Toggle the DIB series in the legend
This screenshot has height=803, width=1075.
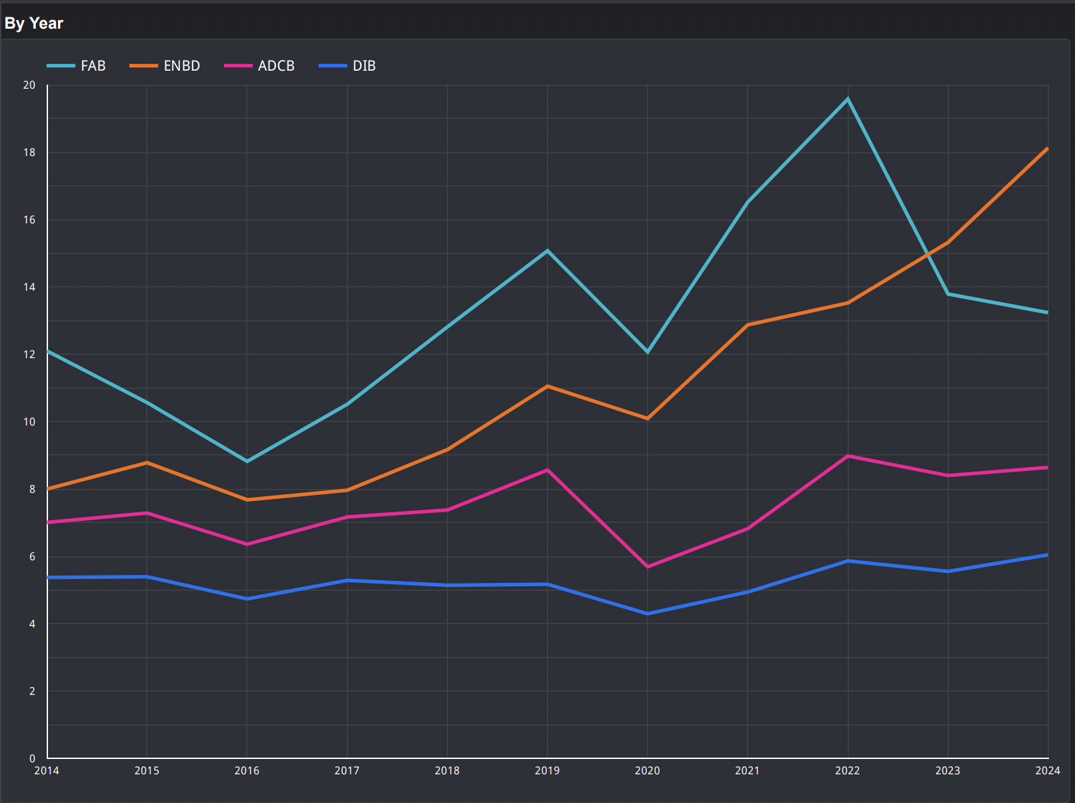(x=347, y=66)
